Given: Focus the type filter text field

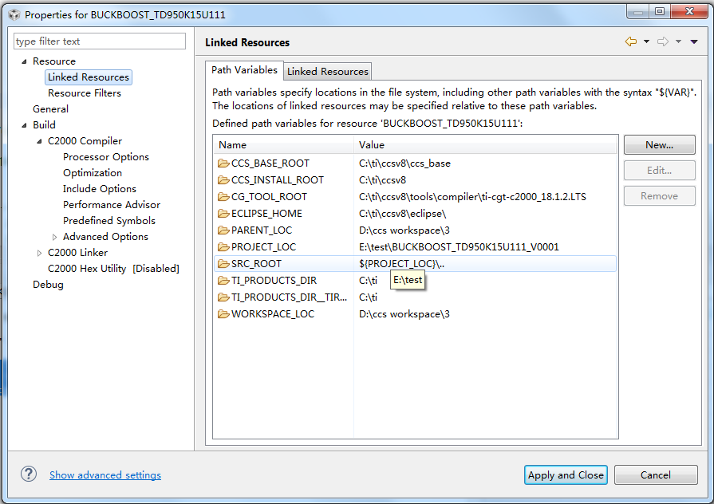Looking at the screenshot, I should [100, 41].
